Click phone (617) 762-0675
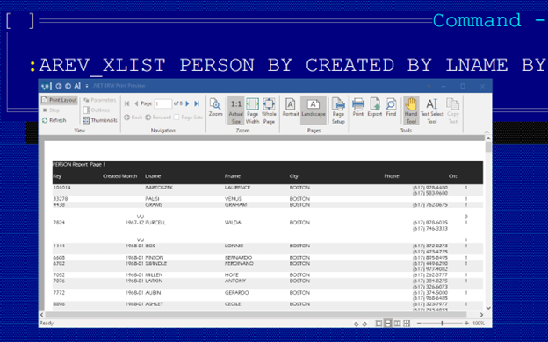 [429, 205]
